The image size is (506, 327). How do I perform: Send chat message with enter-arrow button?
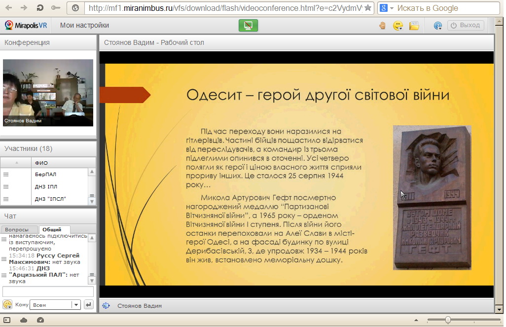pos(89,305)
